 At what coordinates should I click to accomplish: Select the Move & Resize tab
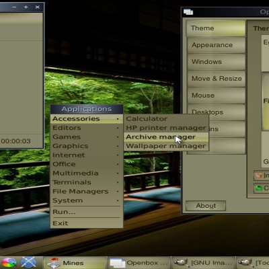click(217, 79)
